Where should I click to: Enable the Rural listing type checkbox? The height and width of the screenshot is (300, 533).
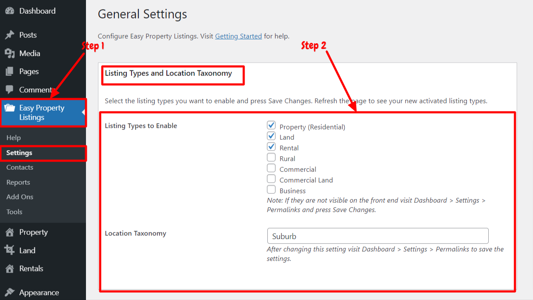(271, 158)
